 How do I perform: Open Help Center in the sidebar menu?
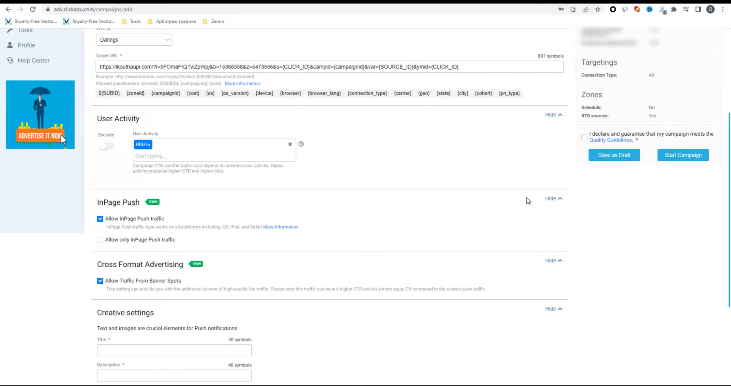point(34,60)
